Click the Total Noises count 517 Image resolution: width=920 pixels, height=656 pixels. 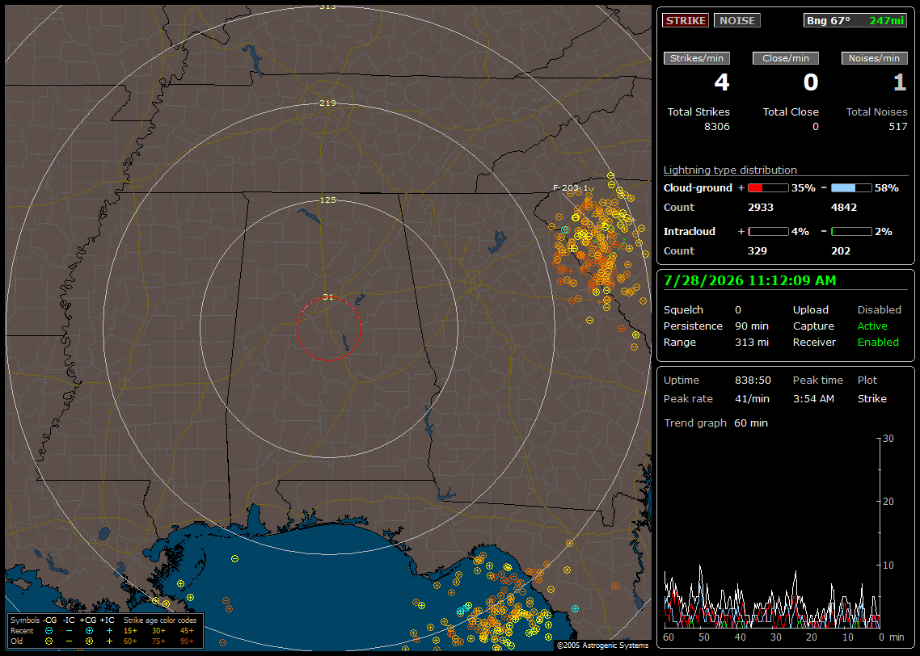(897, 127)
